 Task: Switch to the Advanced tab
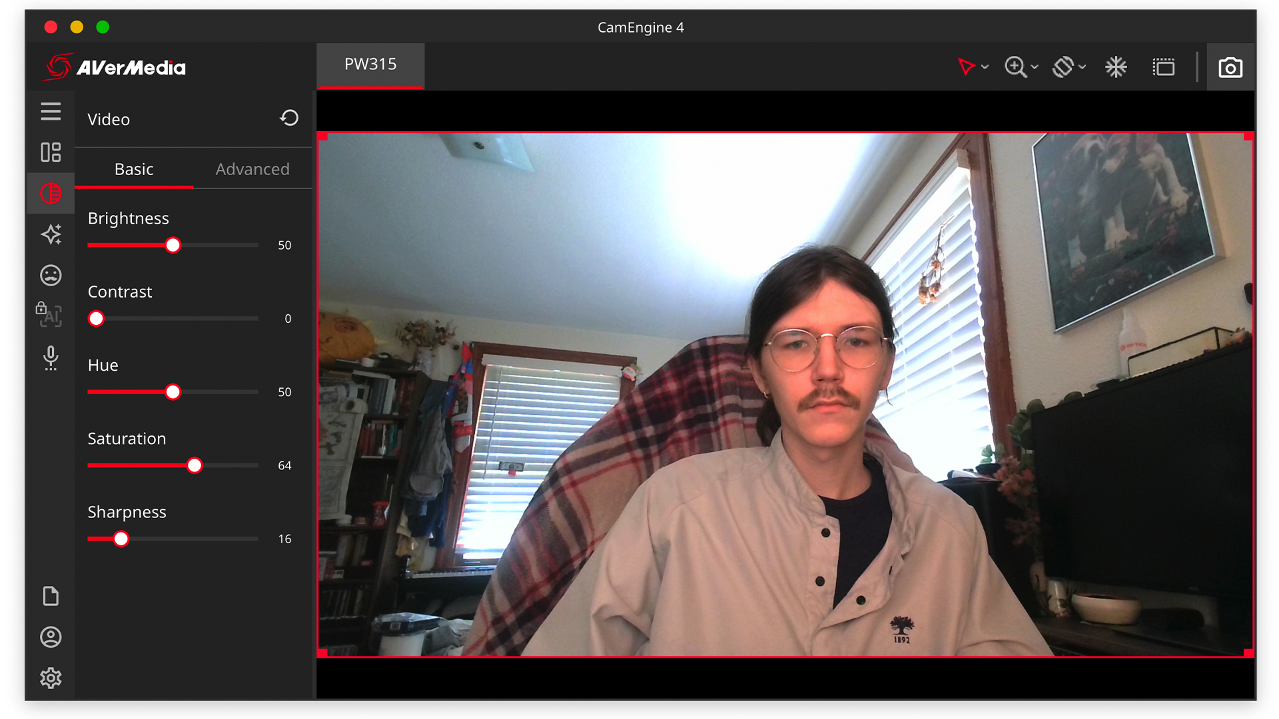[x=252, y=169]
